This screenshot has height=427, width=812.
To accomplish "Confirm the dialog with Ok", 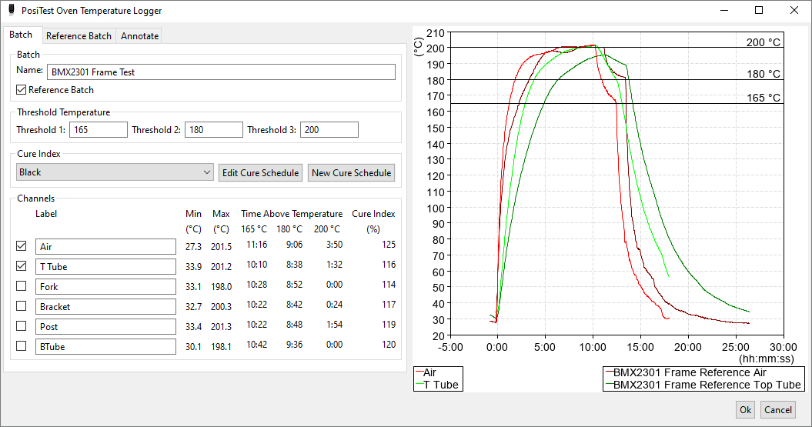I will click(745, 410).
